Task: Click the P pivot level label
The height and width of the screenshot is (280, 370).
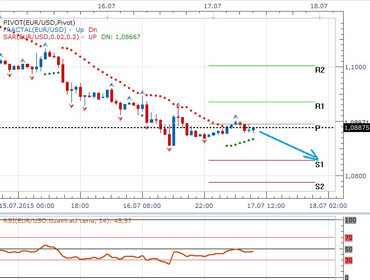Action: click(x=318, y=128)
